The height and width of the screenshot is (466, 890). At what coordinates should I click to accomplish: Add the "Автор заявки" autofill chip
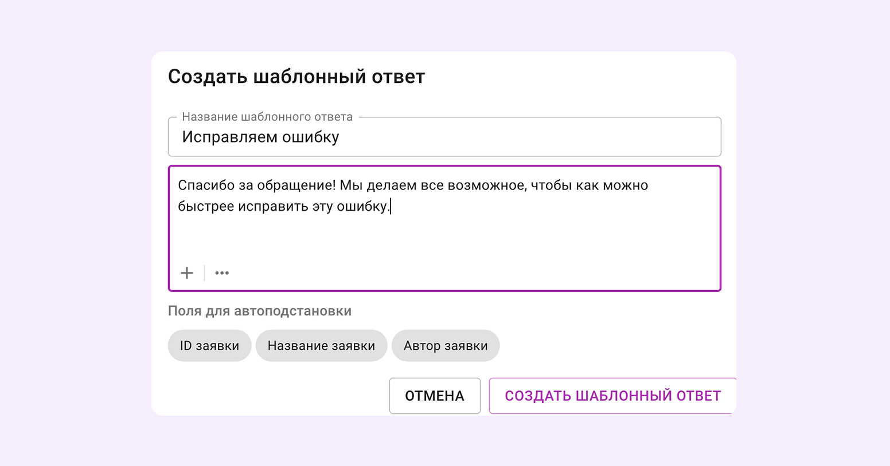(446, 346)
